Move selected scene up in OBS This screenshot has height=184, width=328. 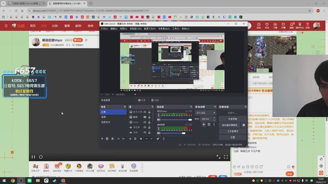tap(118, 139)
